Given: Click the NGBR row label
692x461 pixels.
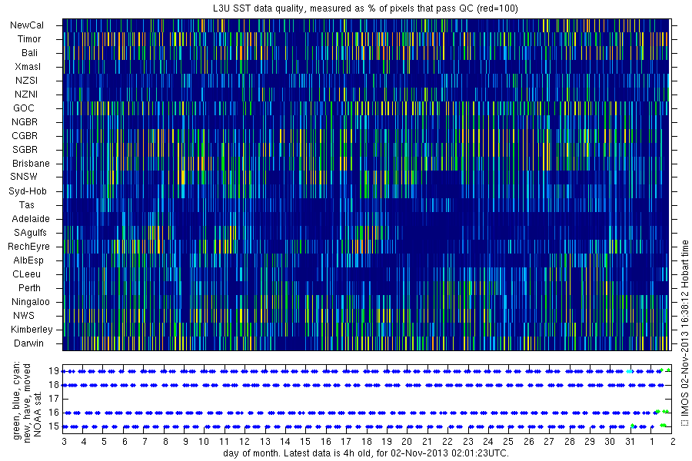Looking at the screenshot, I should pos(25,122).
